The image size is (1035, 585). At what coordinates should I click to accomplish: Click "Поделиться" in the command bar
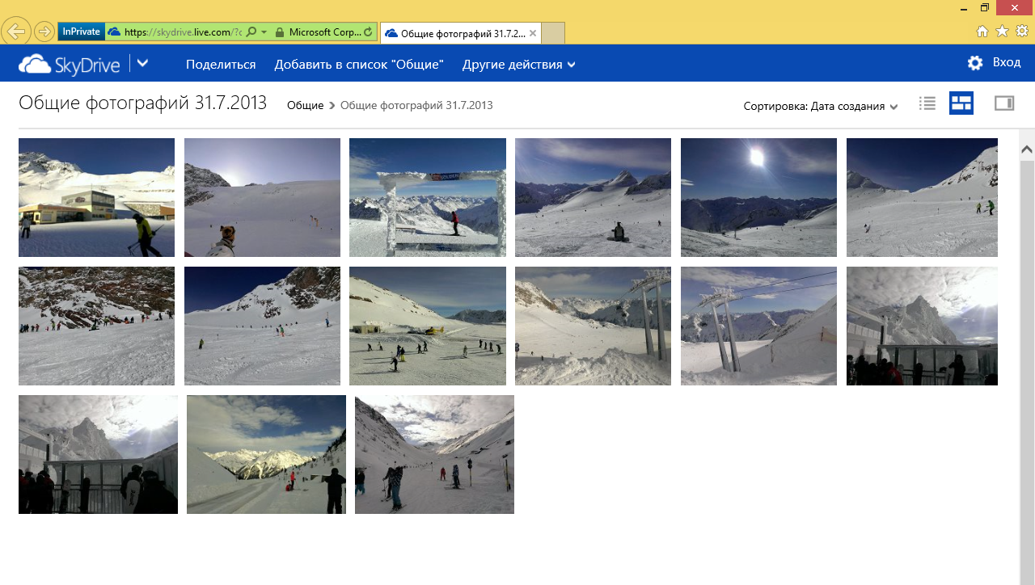click(x=221, y=65)
